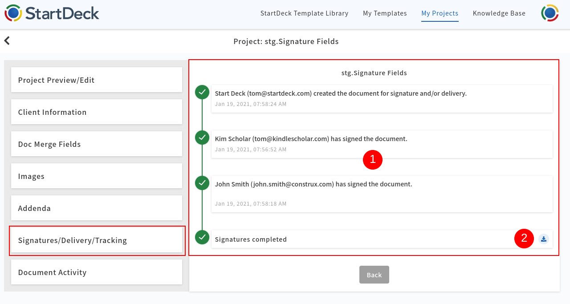View the Document Activity section
The width and height of the screenshot is (570, 304).
[96, 272]
